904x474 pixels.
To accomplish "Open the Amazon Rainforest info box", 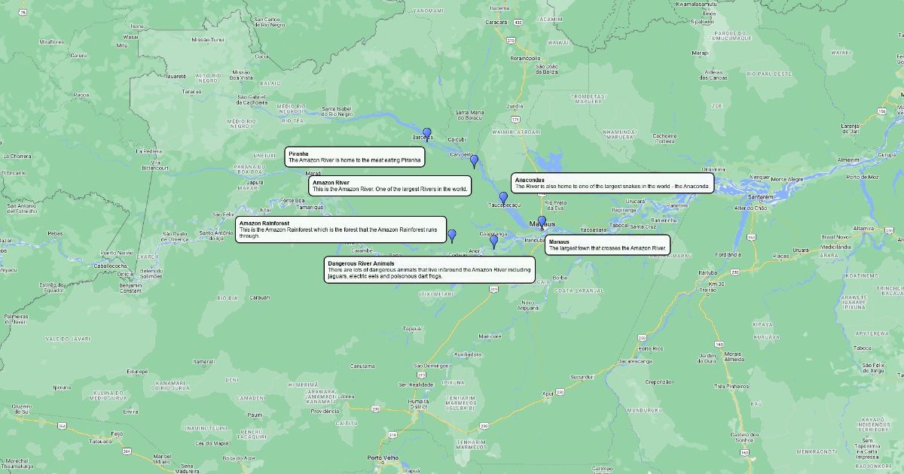I will pyautogui.click(x=341, y=229).
